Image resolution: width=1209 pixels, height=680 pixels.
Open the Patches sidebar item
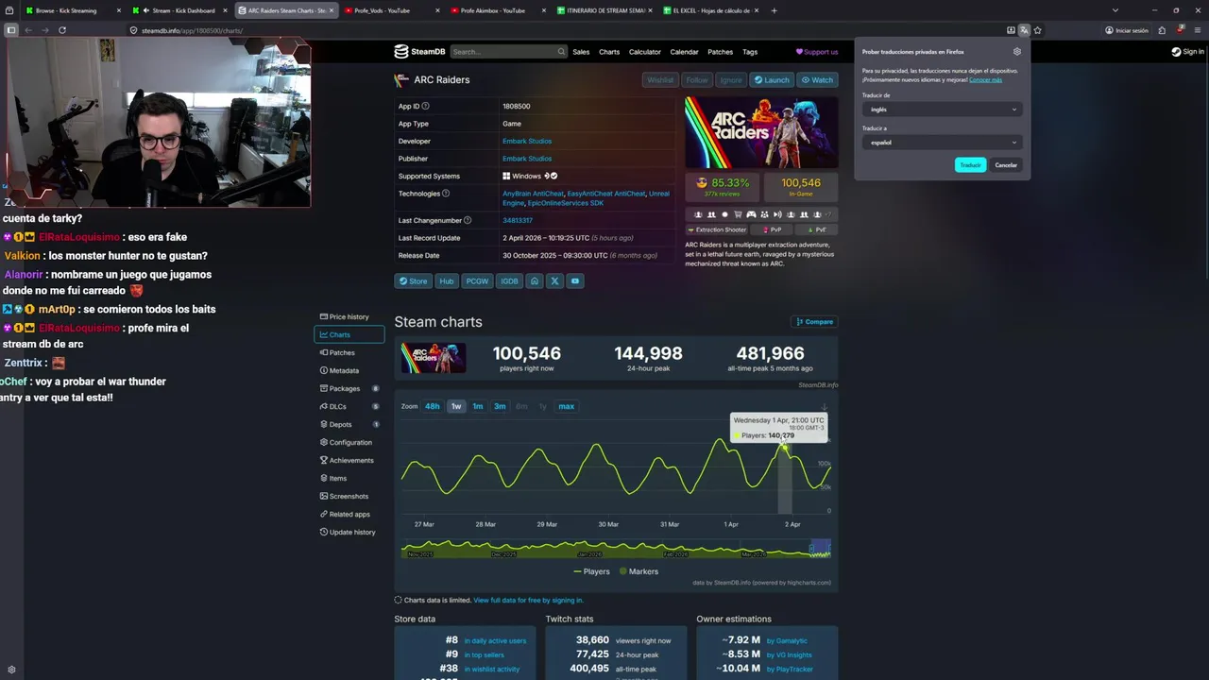click(x=349, y=352)
